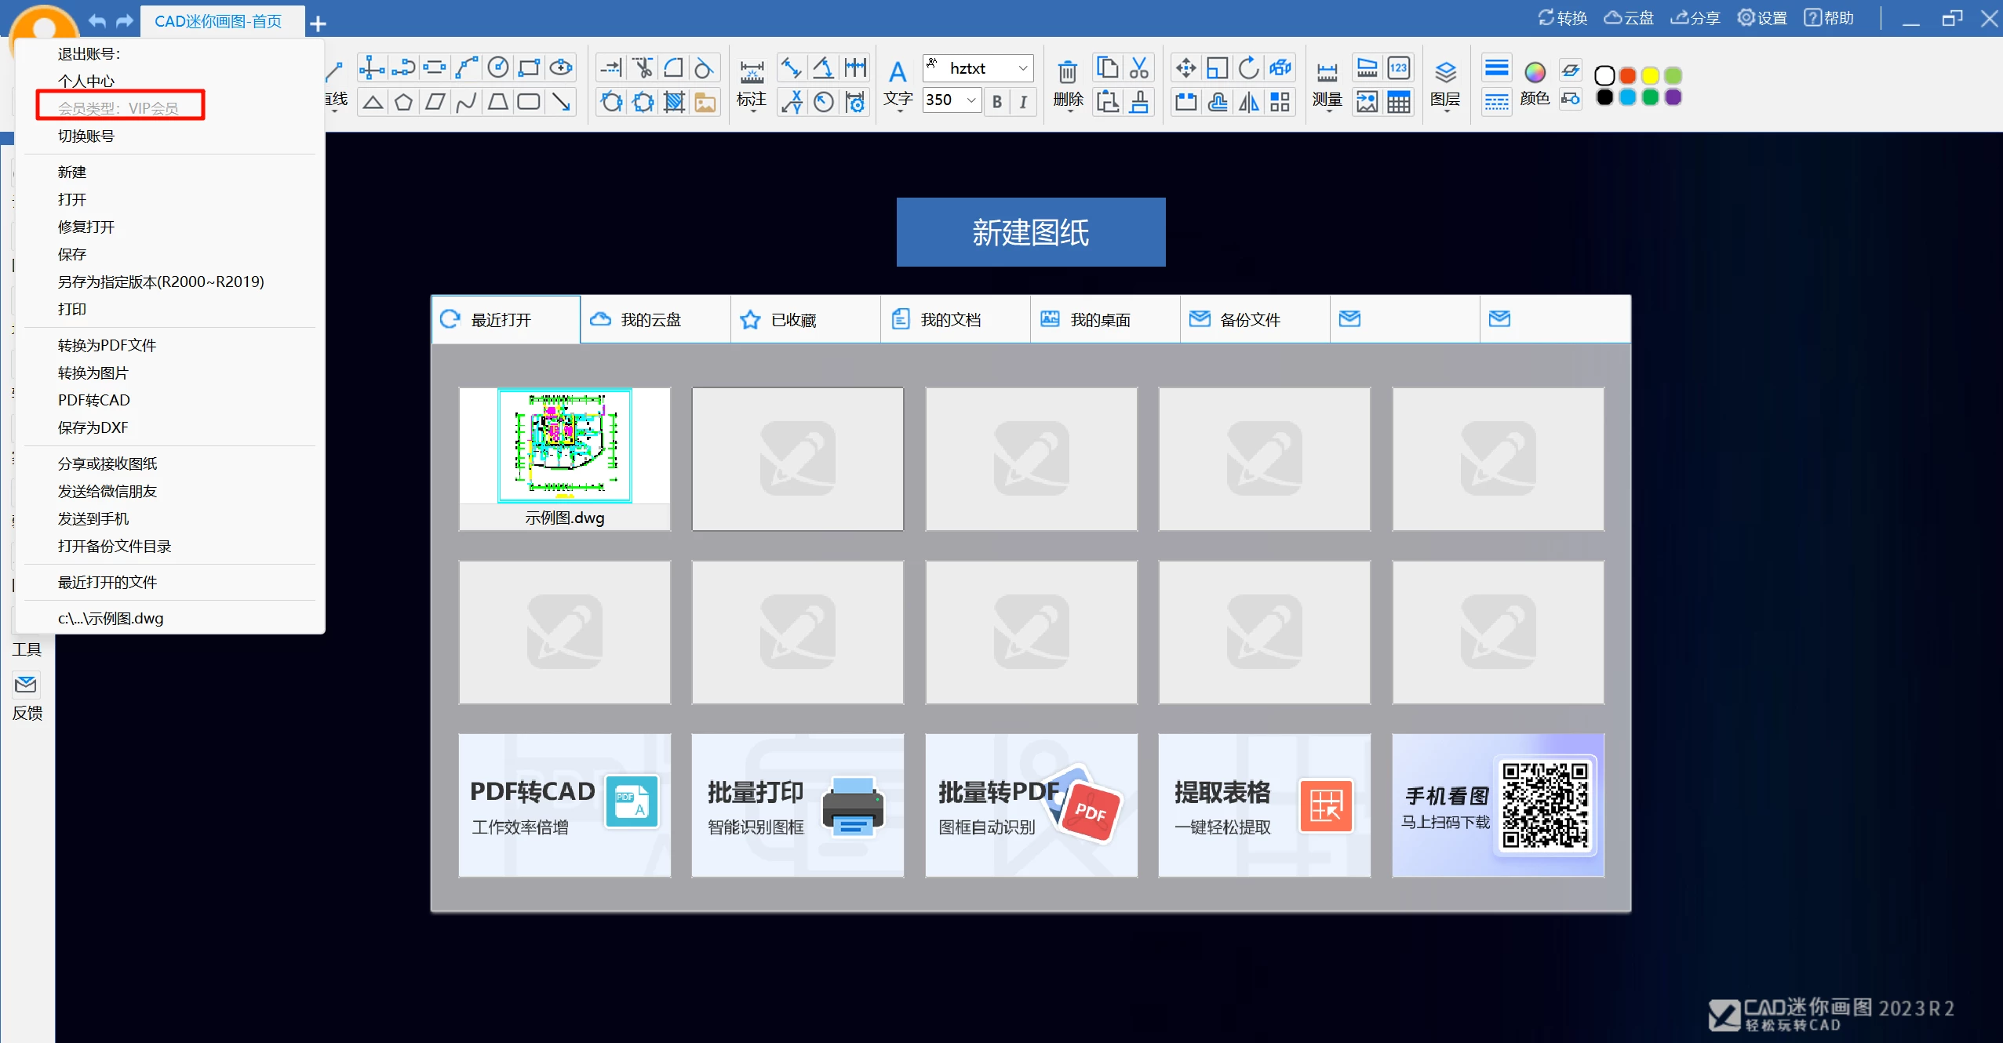Click the rotate tool icon
This screenshot has width=2003, height=1043.
[x=1248, y=68]
